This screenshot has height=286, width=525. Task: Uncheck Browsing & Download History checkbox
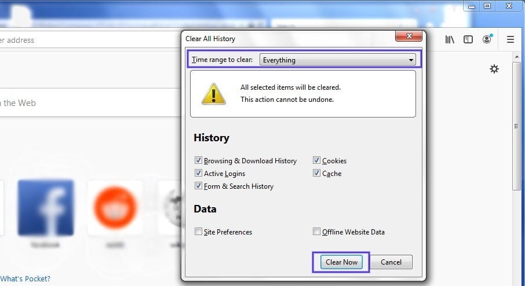point(199,161)
